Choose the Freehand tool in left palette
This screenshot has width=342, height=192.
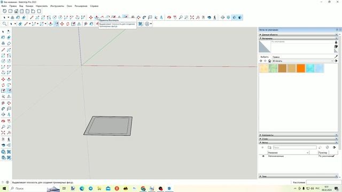point(9,50)
